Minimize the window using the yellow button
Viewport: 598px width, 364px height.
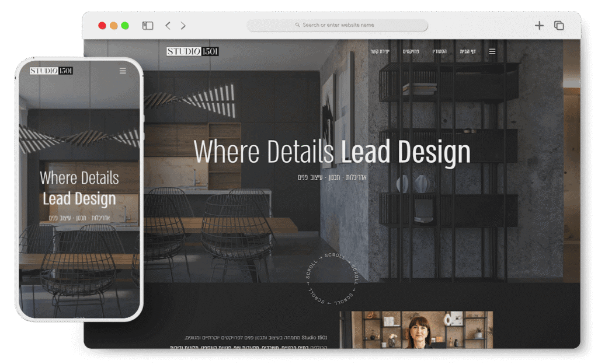(x=113, y=26)
